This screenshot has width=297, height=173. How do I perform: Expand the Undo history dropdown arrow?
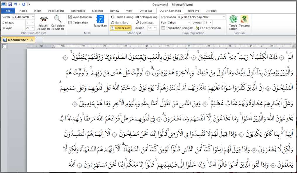coord(19,4)
